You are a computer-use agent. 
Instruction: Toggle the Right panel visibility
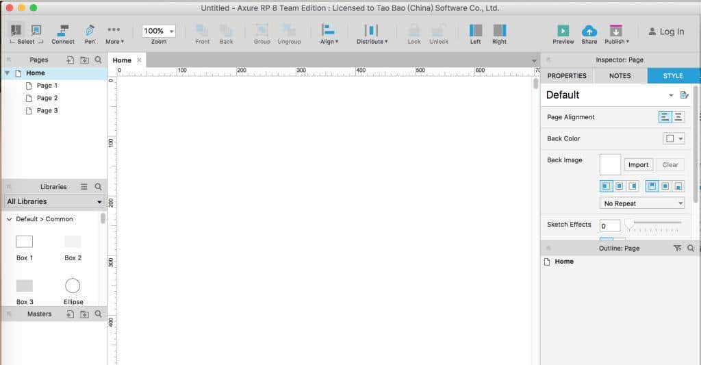coord(499,32)
